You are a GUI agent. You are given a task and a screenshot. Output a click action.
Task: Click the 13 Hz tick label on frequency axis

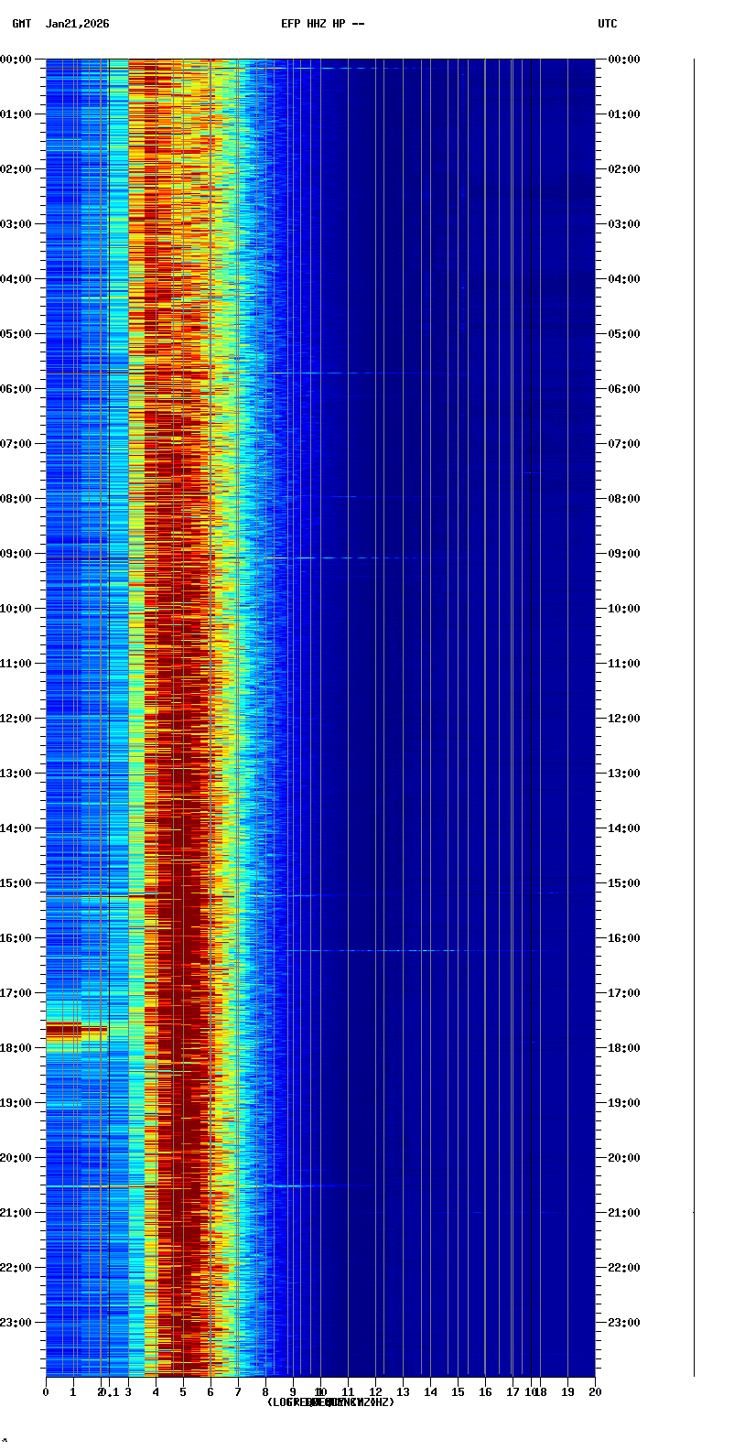point(403,1392)
